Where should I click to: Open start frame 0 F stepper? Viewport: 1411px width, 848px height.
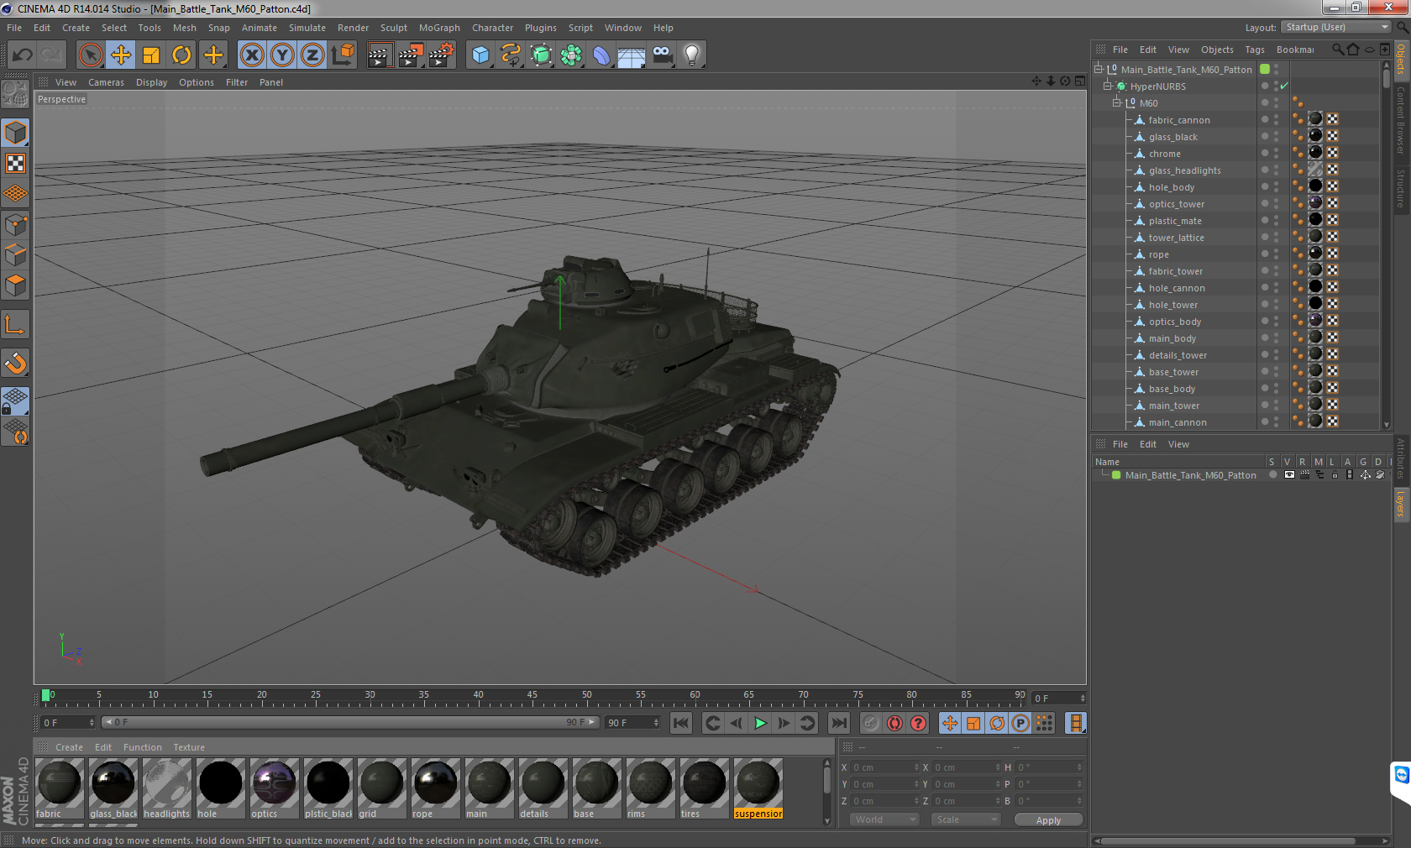point(92,723)
